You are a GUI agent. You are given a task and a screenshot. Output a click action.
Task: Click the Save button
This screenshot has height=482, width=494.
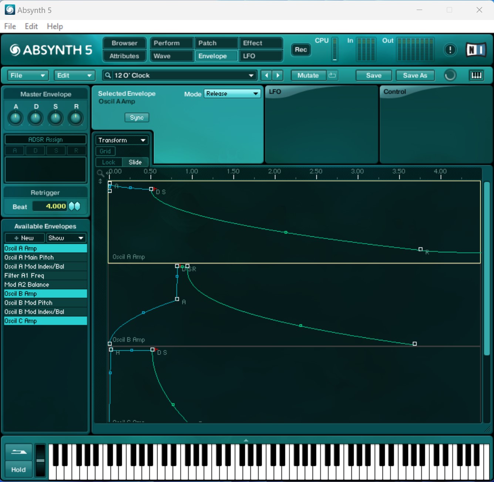pyautogui.click(x=374, y=75)
